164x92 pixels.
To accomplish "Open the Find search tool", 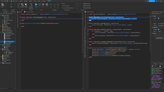I will [x=18, y=5].
